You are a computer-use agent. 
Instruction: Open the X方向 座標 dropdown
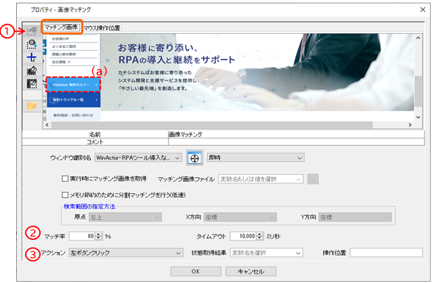coord(240,217)
